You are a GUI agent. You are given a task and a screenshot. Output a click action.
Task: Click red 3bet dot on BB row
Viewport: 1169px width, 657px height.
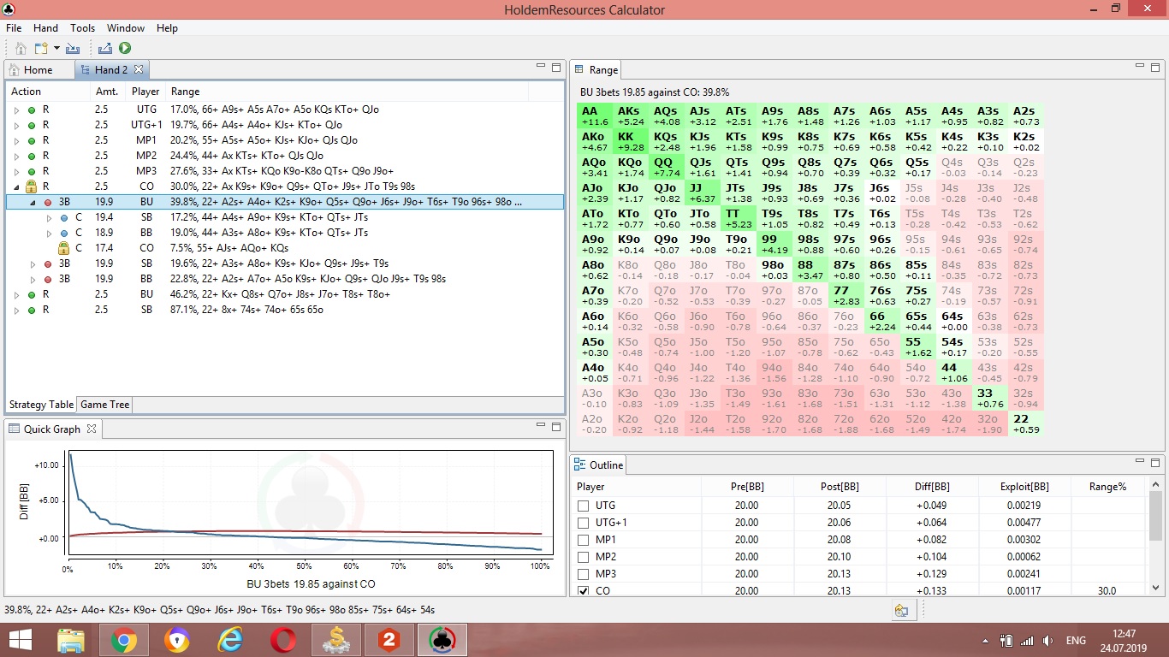click(48, 280)
